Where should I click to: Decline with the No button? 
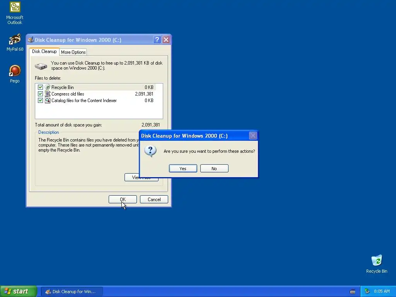(214, 169)
